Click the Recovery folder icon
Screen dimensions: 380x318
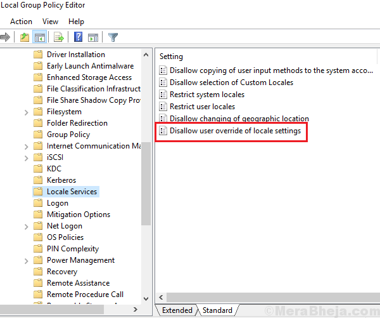38,272
